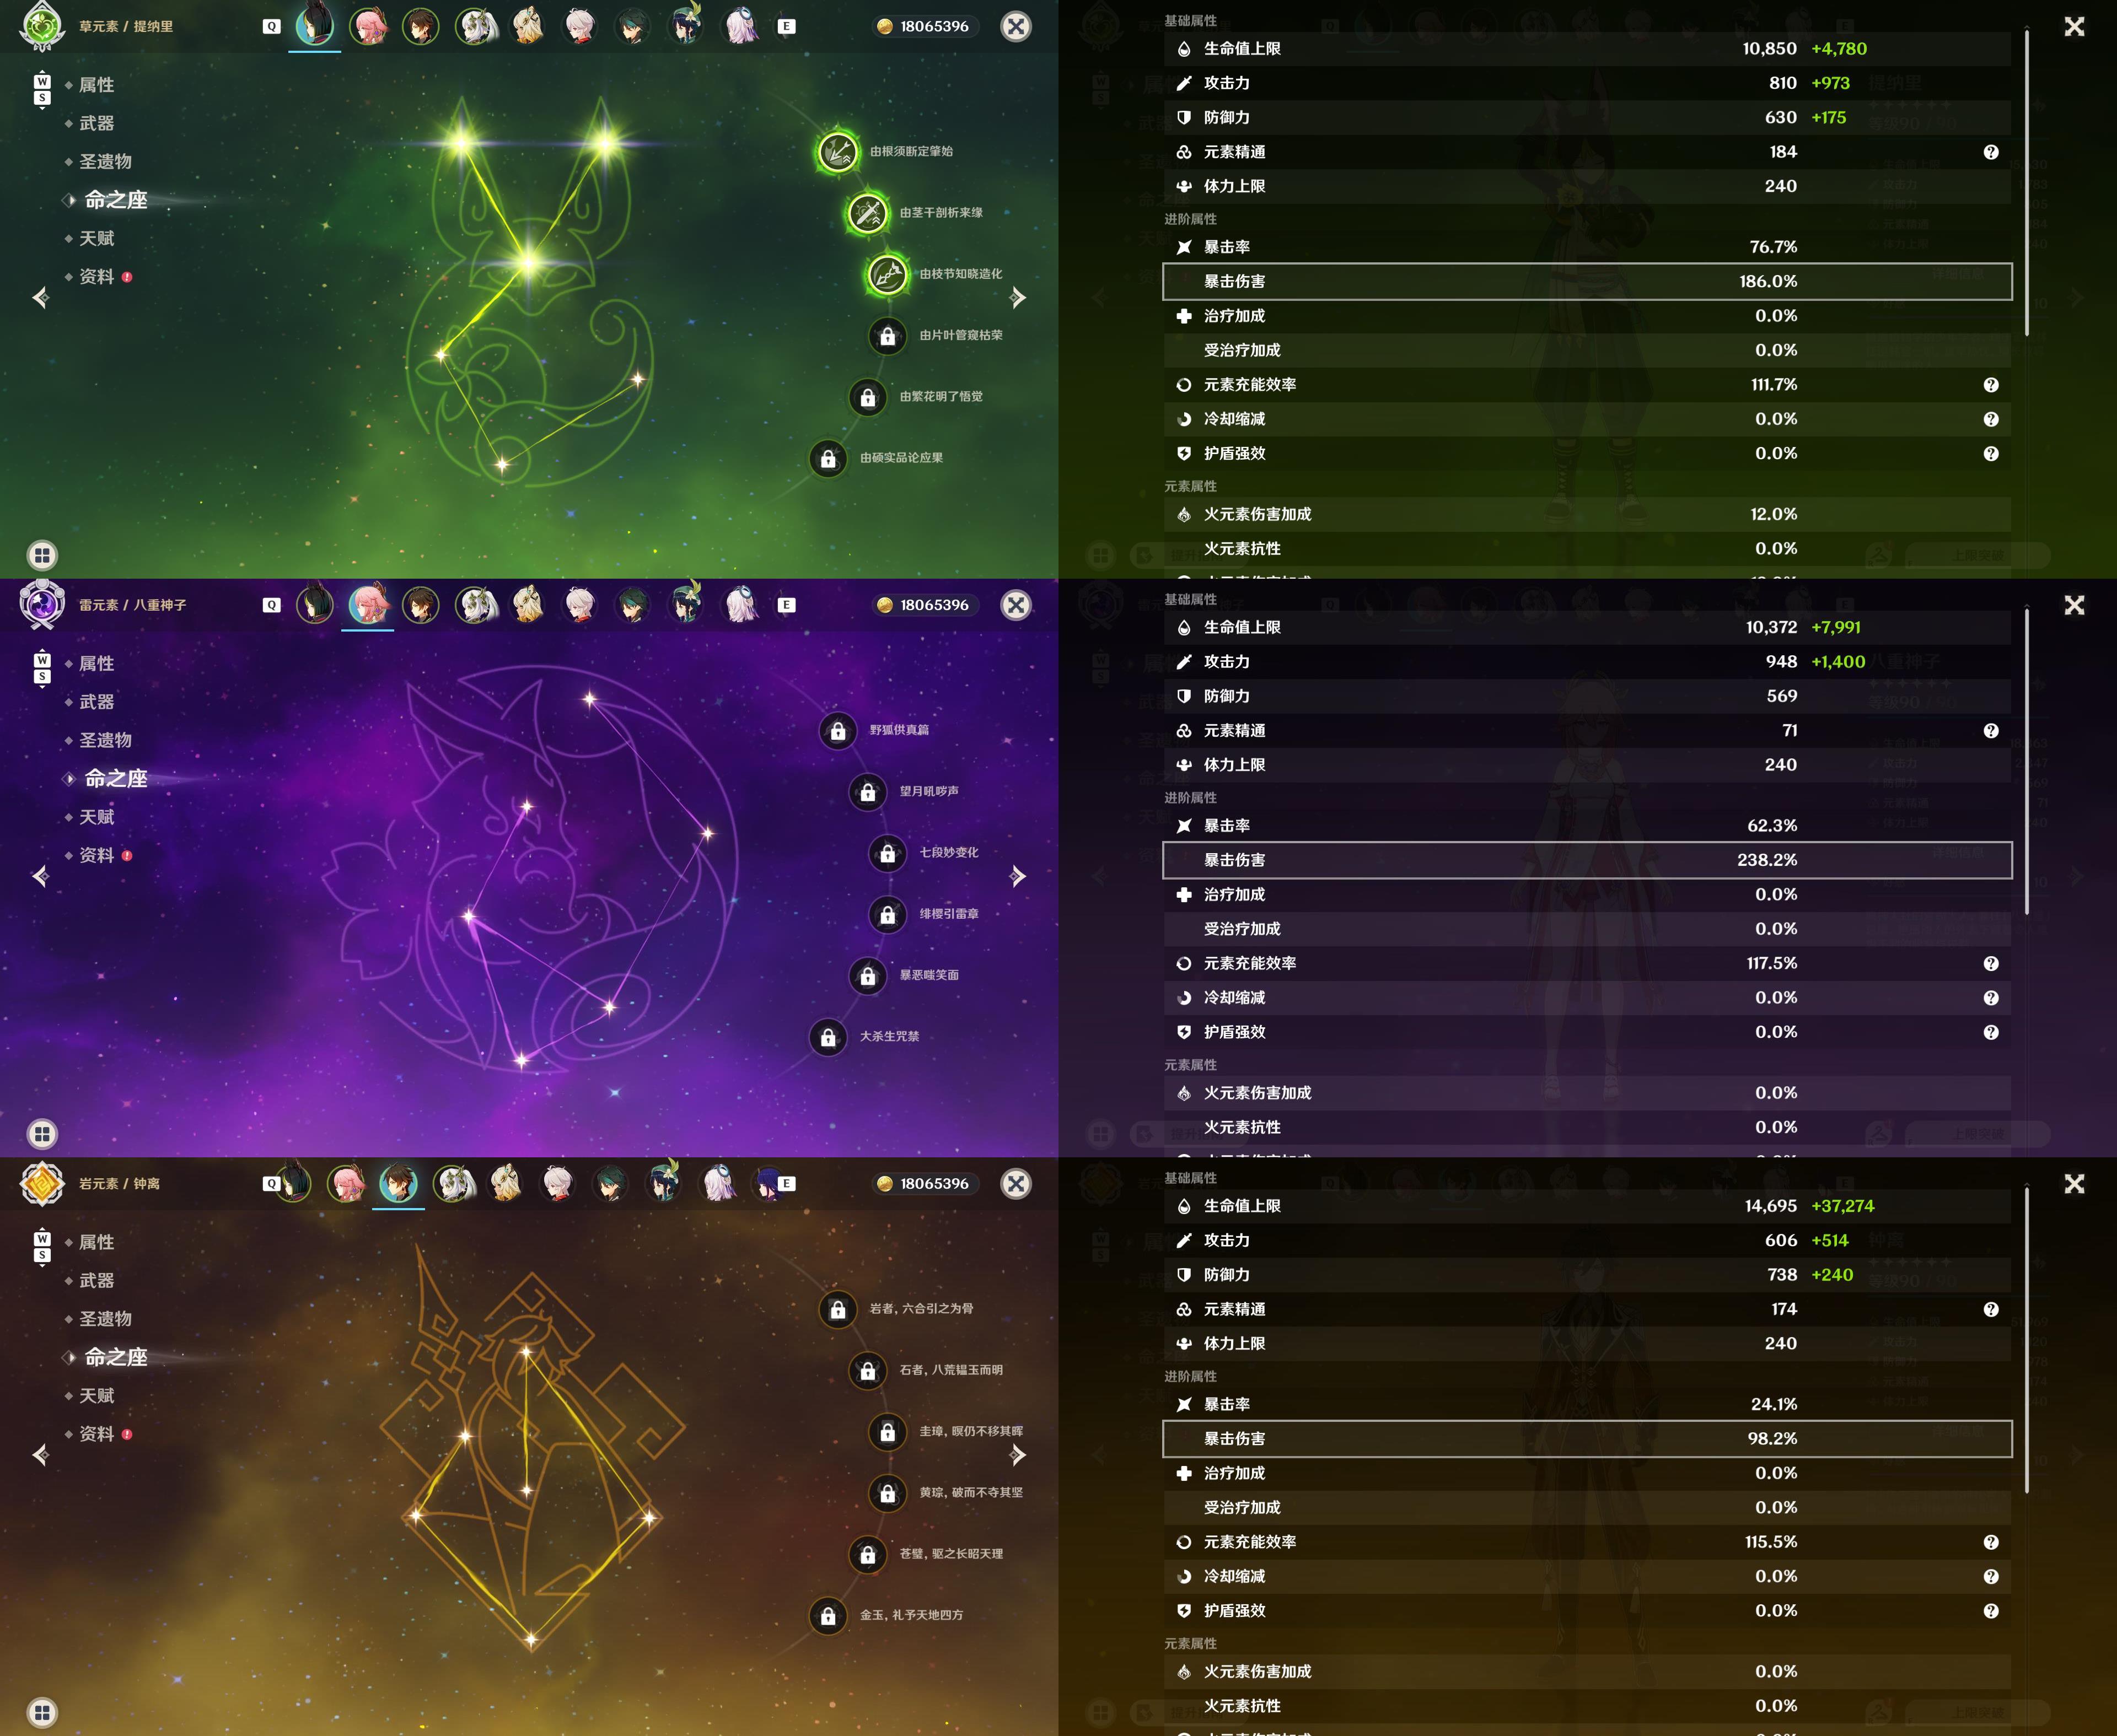Click the right arrow on Tighnari's constellation screen
This screenshot has height=1736, width=2117.
[x=1018, y=297]
